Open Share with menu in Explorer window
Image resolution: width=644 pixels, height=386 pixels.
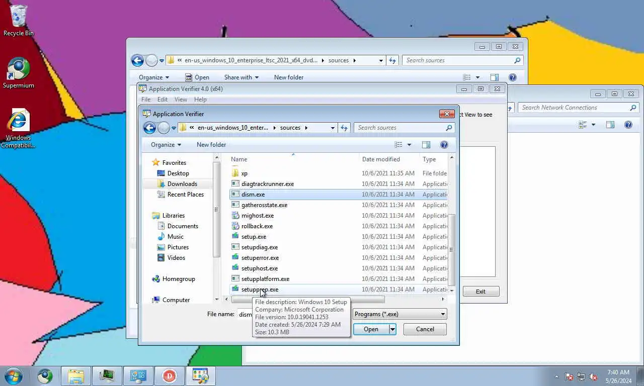pos(241,77)
